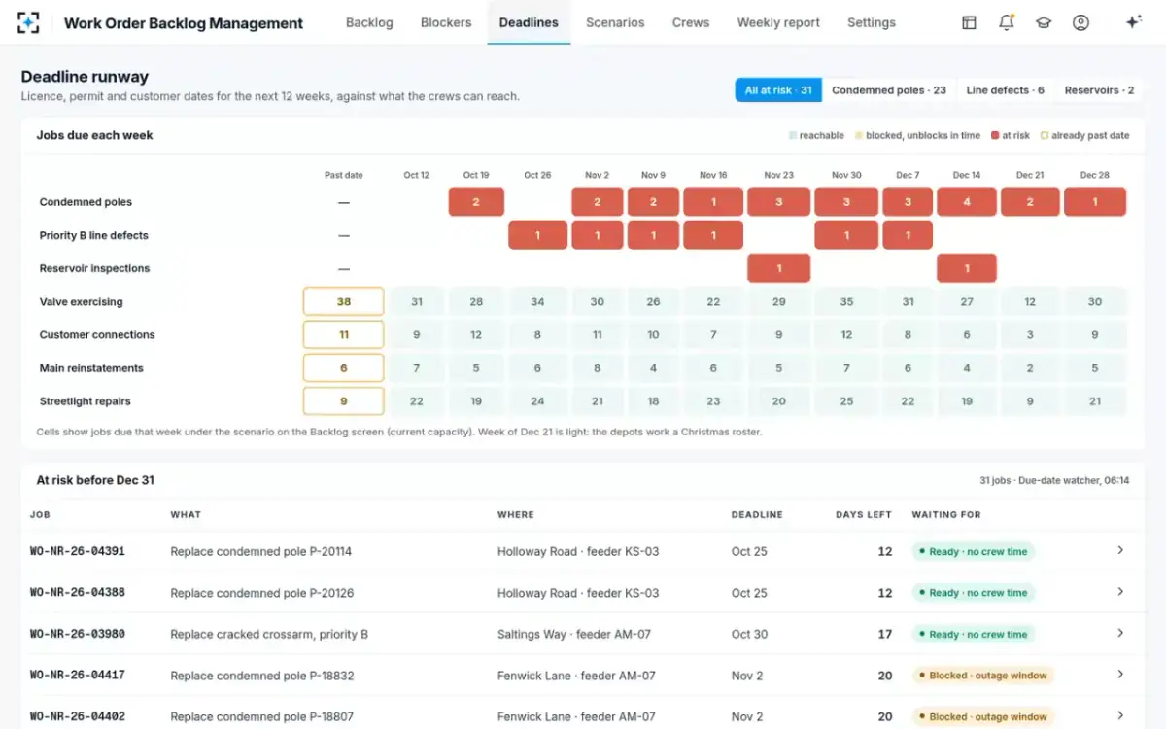The image size is (1166, 729).
Task: Click the DAYS LEFT column header
Action: point(864,515)
